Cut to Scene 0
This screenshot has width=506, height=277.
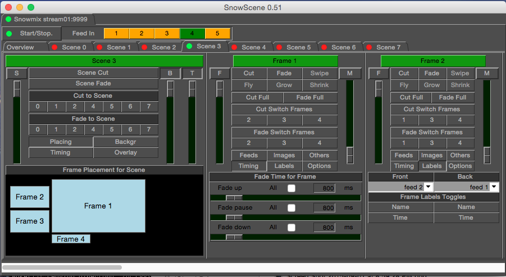coord(38,107)
